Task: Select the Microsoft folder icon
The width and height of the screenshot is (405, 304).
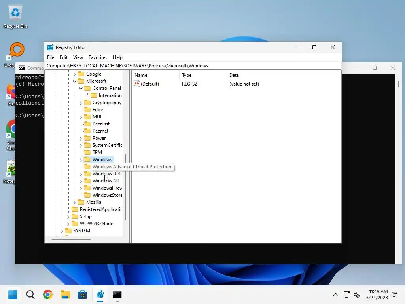Action: click(81, 81)
